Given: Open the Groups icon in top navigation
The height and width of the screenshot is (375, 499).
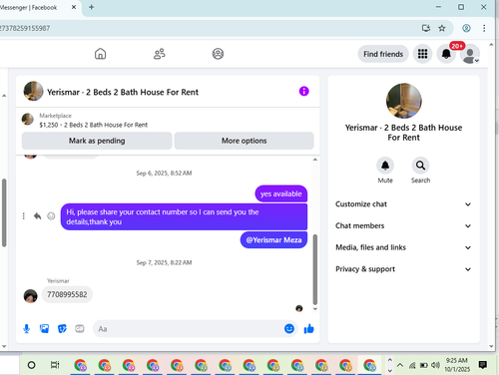Looking at the screenshot, I should pyautogui.click(x=218, y=54).
